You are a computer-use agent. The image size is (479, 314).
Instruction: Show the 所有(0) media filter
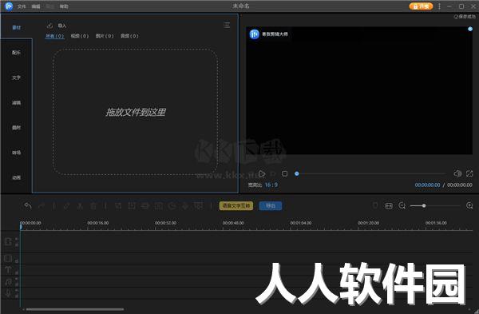[x=54, y=36]
